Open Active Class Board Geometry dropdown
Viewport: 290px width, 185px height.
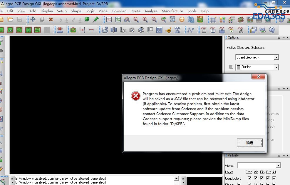[x=276, y=57]
